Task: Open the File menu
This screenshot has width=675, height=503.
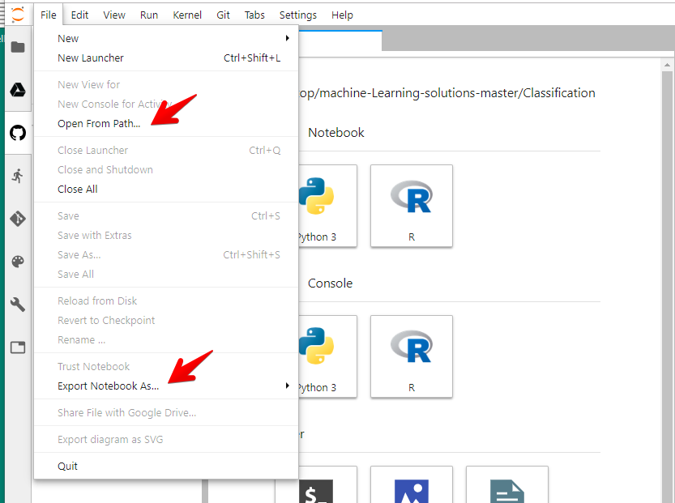Action: [x=49, y=15]
